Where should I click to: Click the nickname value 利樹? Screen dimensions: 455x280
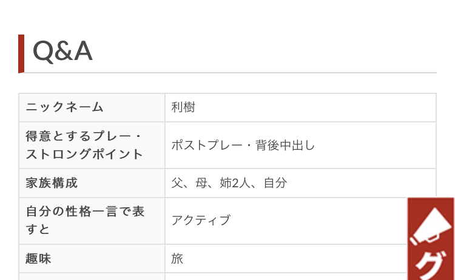click(183, 107)
